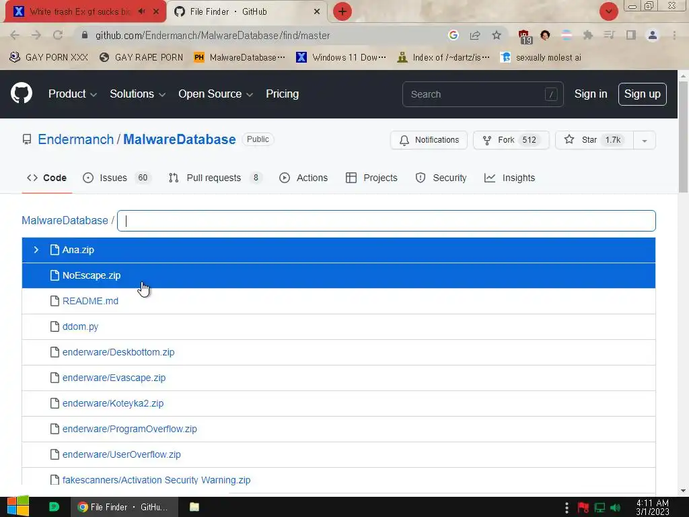Click the page scrollbar down arrow
689x517 pixels.
tap(683, 491)
